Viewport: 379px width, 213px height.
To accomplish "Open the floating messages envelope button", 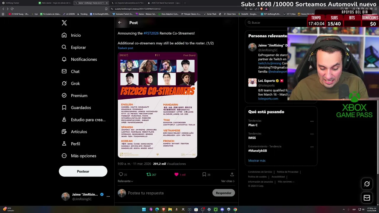I will [367, 198].
